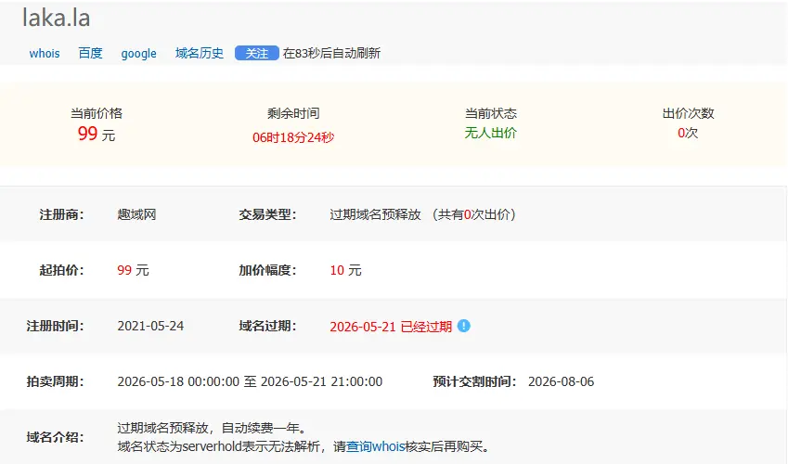Screen dimensions: 788x464
Task: Click the 预计交割时间: label
Action: pyautogui.click(x=474, y=381)
